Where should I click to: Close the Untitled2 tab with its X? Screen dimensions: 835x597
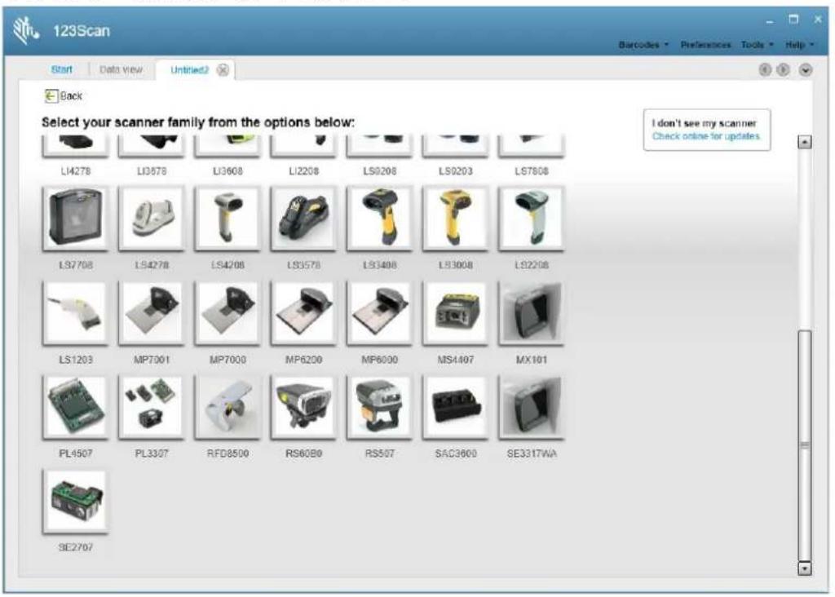(x=223, y=70)
